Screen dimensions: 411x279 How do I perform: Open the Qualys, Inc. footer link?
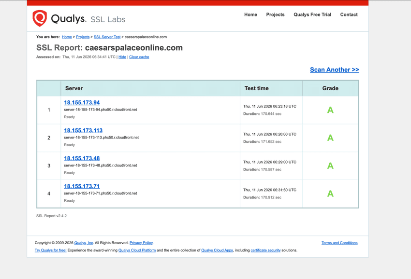84,243
